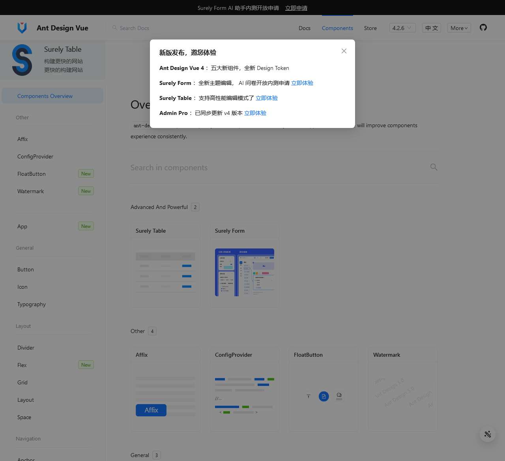This screenshot has height=461, width=505.
Task: Click the header Search Docs magnifier icon
Action: (114, 28)
